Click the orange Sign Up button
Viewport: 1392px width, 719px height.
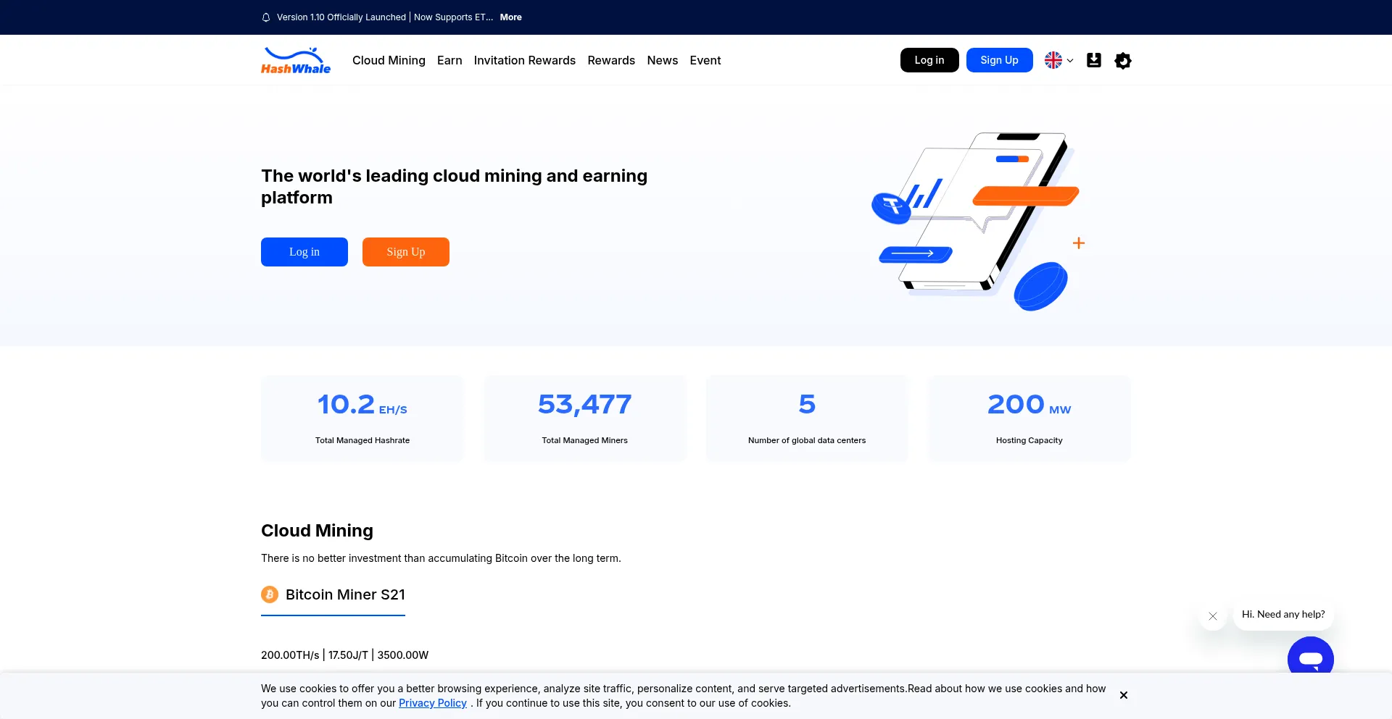tap(406, 252)
